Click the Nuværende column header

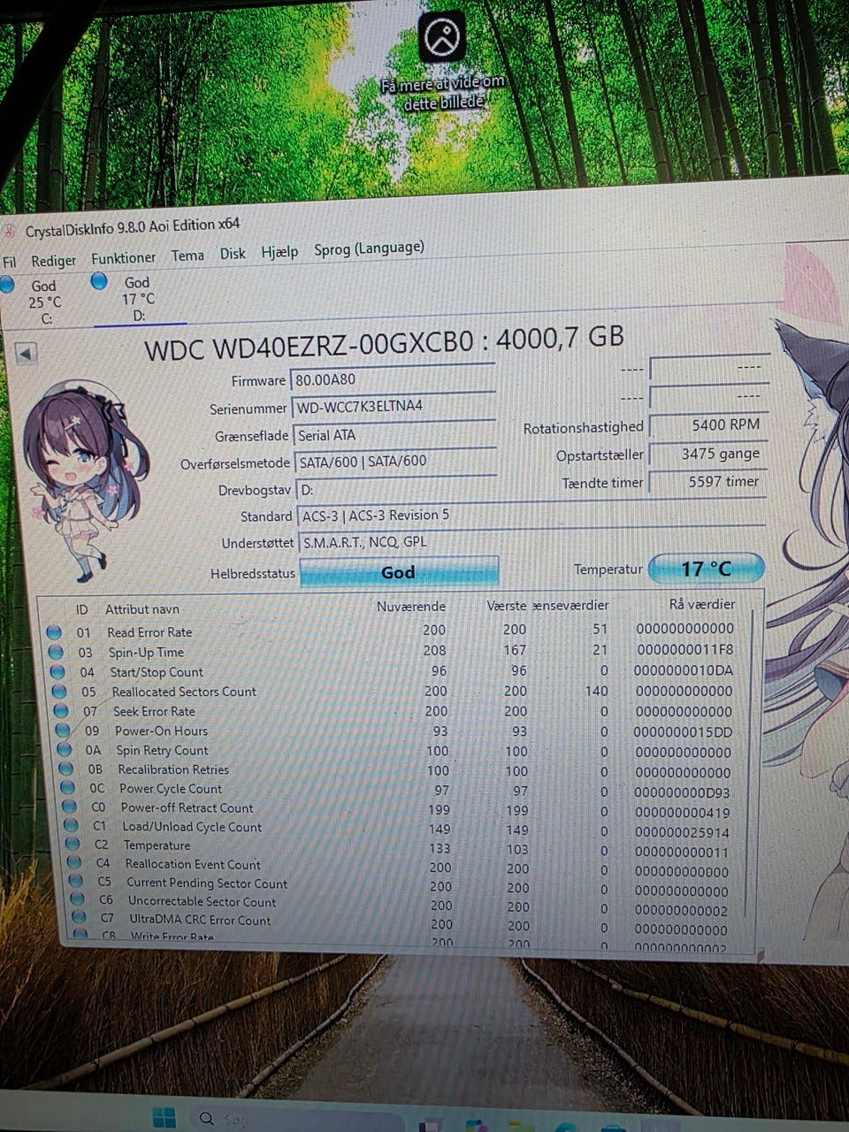point(411,607)
